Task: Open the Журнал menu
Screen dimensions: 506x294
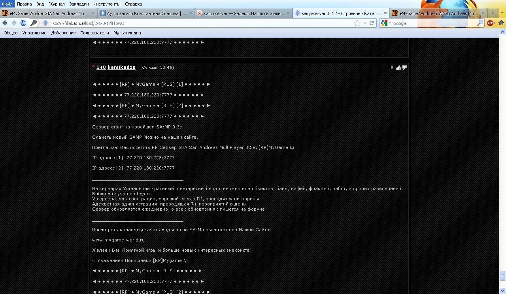Action: 57,4
